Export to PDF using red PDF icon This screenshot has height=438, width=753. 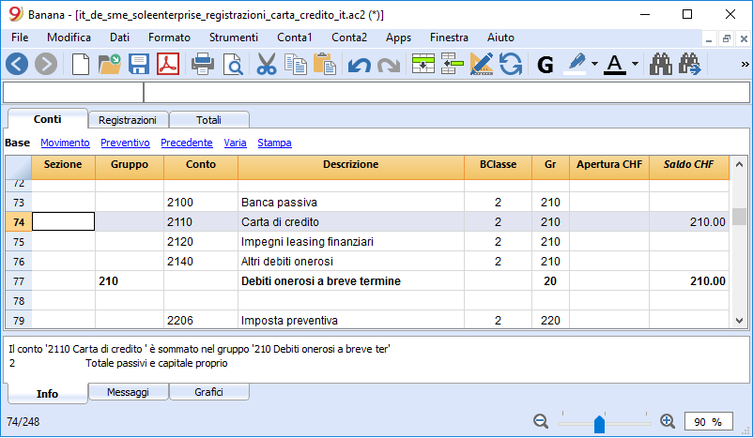[167, 64]
